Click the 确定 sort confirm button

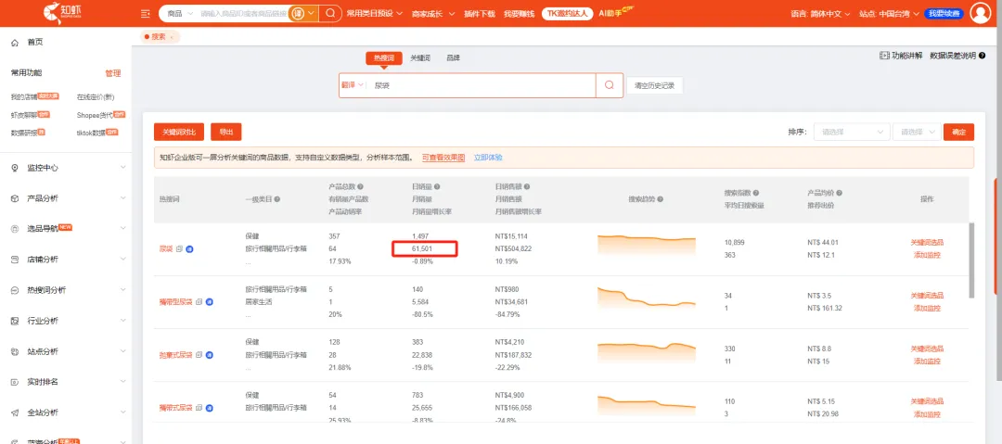click(958, 132)
